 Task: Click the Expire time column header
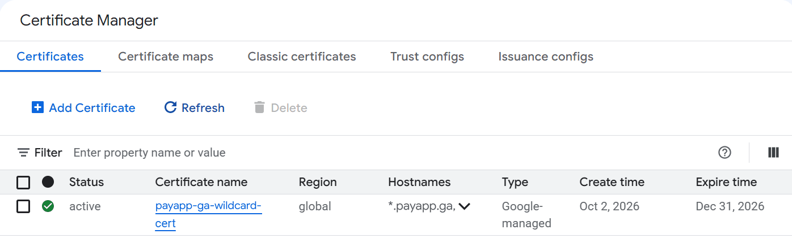(726, 182)
